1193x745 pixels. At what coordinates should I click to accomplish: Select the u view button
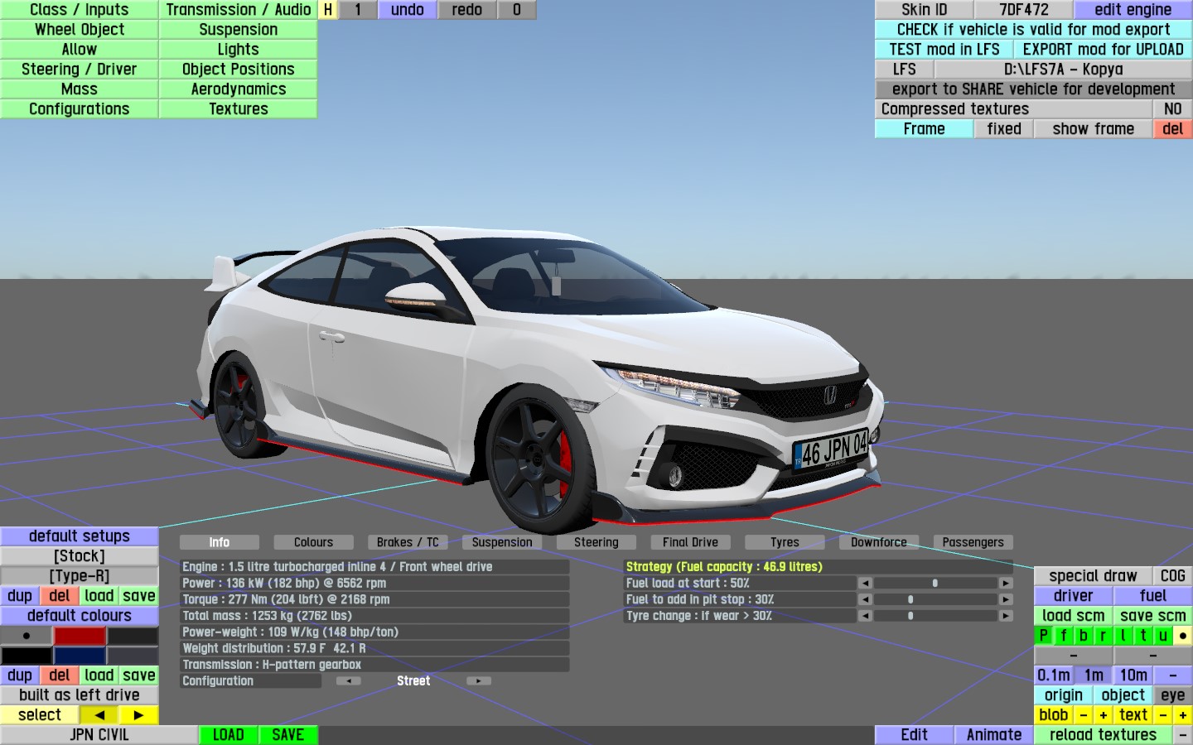point(1162,636)
